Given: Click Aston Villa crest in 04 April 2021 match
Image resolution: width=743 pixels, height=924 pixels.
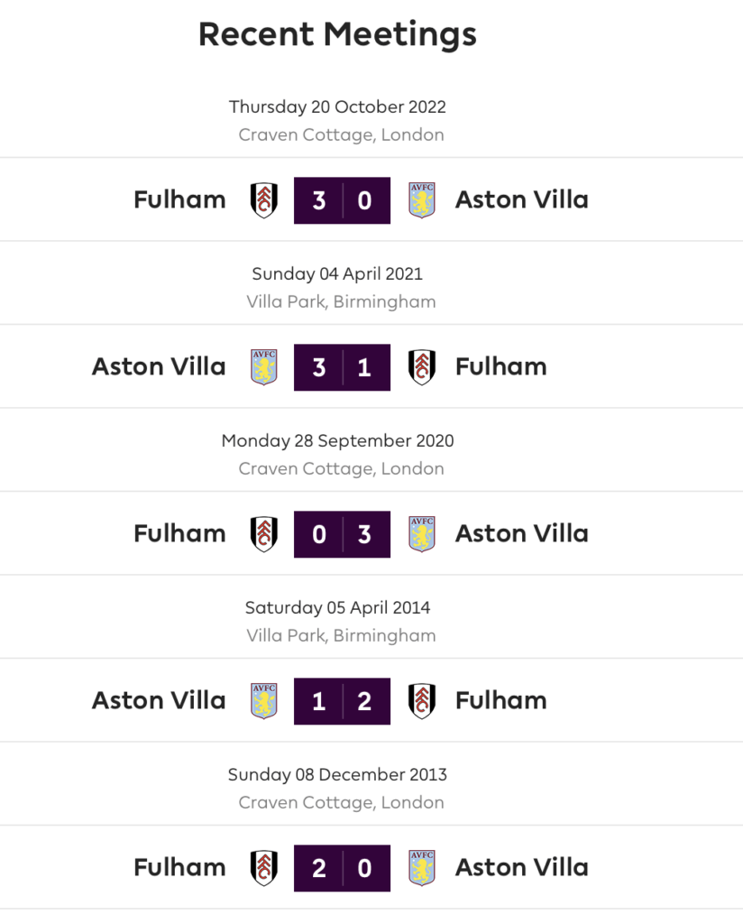Looking at the screenshot, I should coord(264,367).
